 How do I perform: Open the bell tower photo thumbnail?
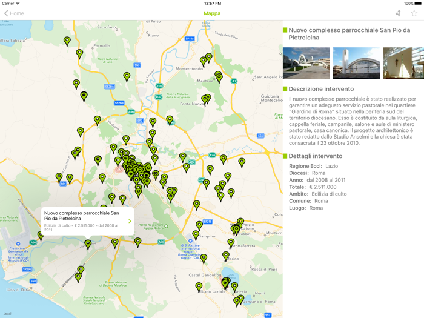coord(356,63)
